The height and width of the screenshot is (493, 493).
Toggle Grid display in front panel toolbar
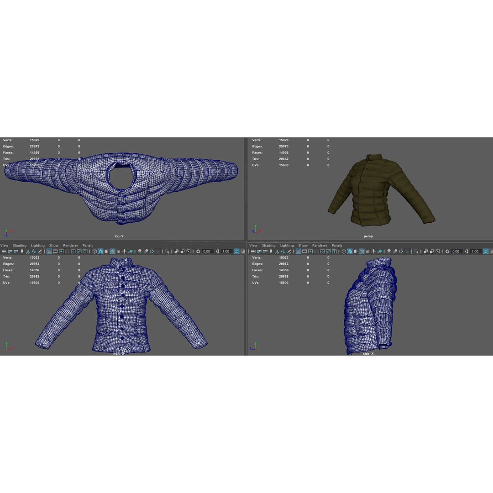point(49,251)
